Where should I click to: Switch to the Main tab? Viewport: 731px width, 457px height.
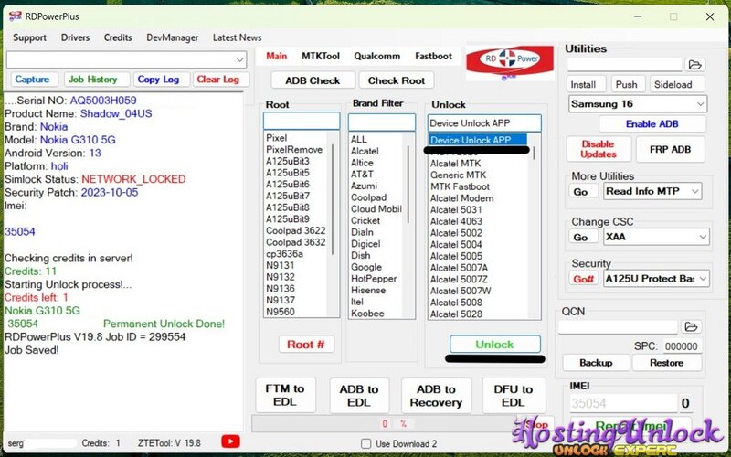pyautogui.click(x=277, y=56)
